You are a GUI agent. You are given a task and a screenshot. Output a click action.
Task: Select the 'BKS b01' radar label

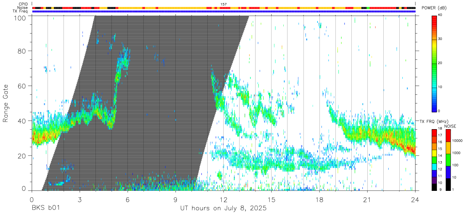click(x=45, y=208)
